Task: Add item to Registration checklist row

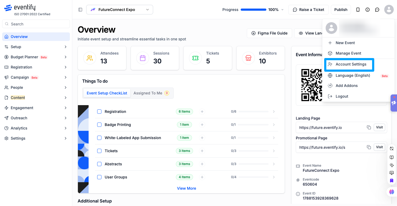Action: pos(202,112)
